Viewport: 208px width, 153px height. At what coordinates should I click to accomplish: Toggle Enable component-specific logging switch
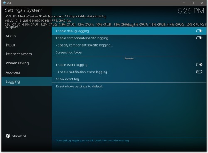click(x=199, y=38)
